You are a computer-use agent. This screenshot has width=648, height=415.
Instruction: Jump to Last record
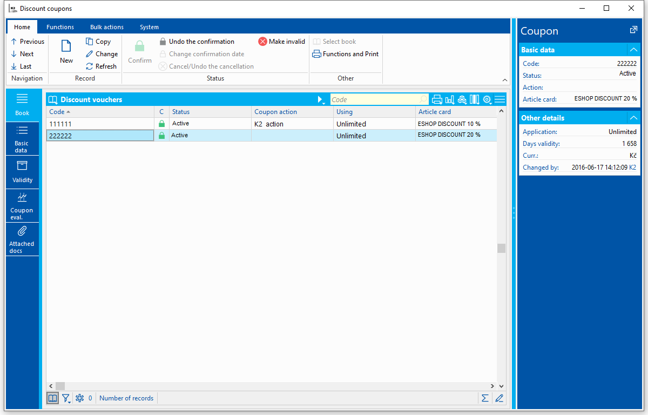point(21,66)
